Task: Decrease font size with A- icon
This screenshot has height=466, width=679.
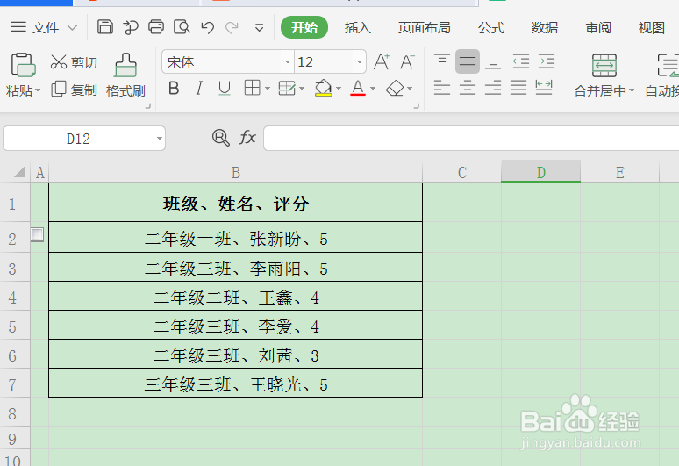Action: coord(407,62)
